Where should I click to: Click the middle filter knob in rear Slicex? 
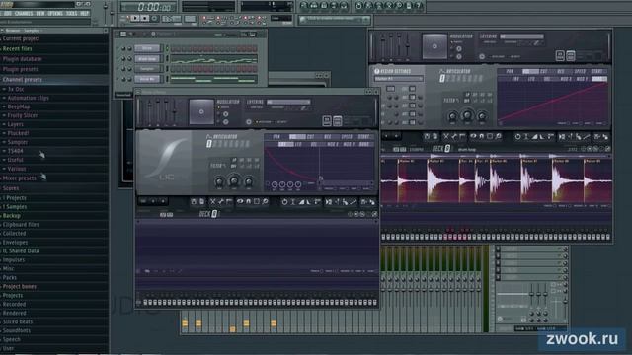(x=467, y=116)
